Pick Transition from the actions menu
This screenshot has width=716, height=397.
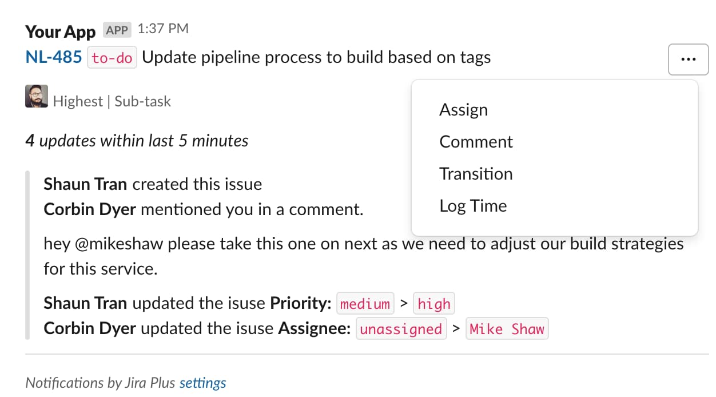[476, 174]
